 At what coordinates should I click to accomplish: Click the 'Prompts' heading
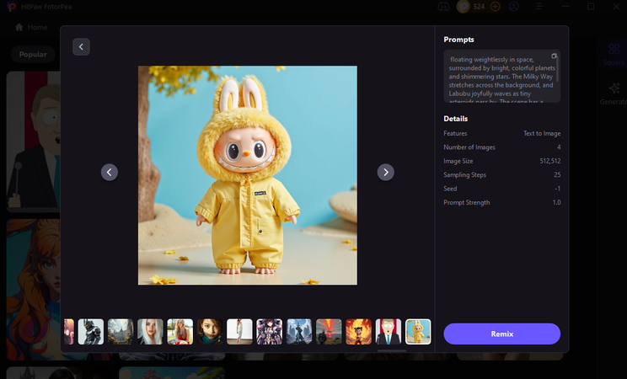pos(458,40)
